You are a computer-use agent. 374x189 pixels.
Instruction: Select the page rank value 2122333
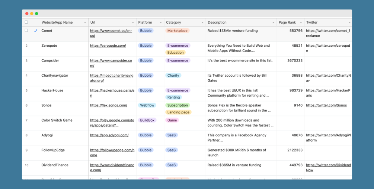click(295, 150)
